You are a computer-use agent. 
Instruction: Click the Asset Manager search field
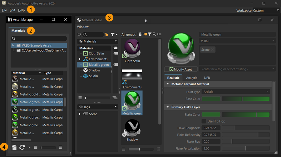pos(39,38)
